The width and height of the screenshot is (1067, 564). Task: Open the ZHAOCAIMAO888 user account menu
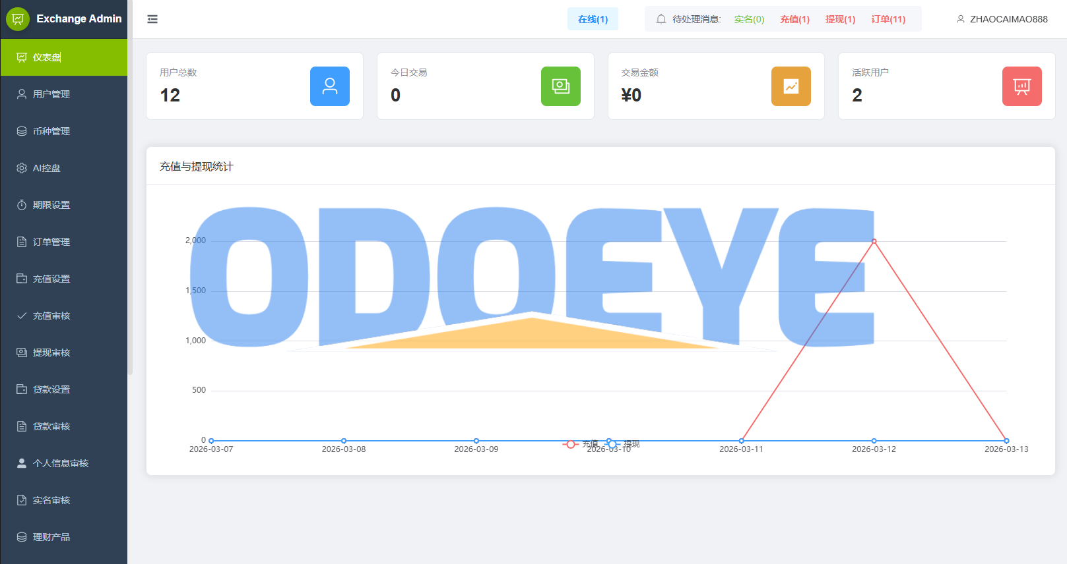click(x=1002, y=19)
